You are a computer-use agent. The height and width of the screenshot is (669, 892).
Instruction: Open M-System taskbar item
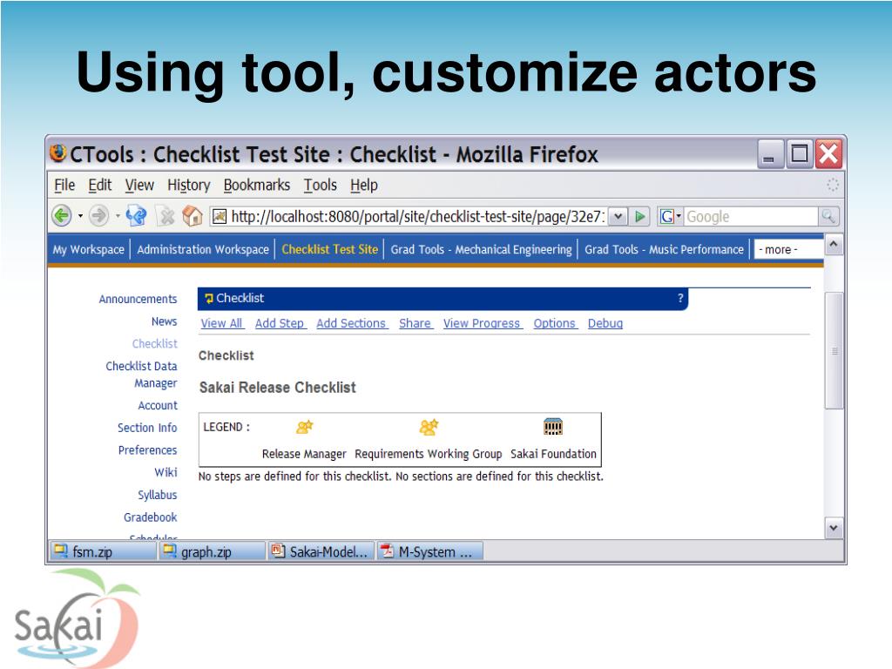tap(430, 551)
